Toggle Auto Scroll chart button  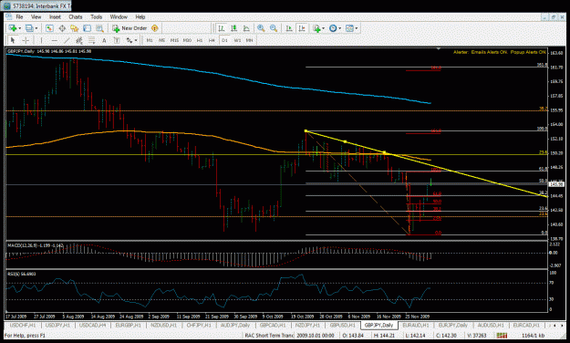click(x=289, y=28)
